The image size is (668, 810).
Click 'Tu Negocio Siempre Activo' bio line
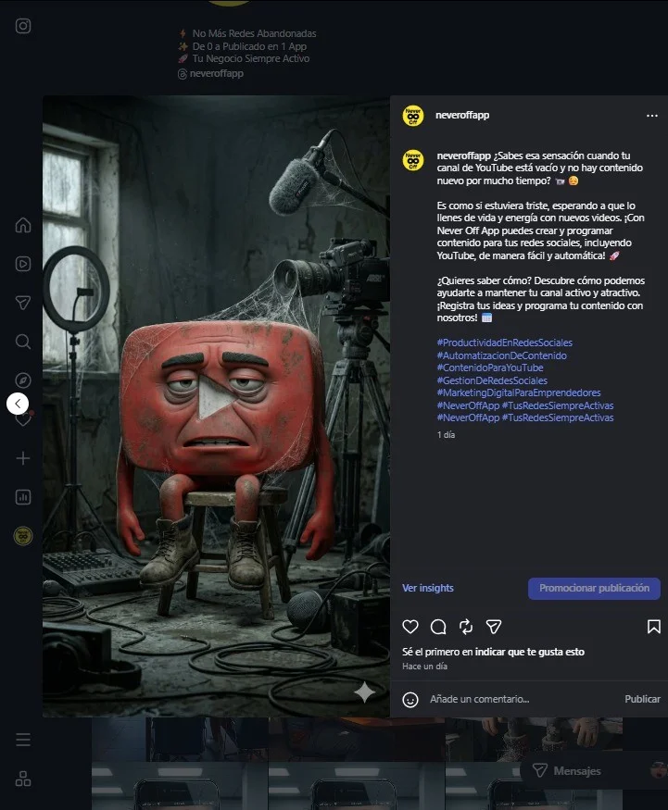pyautogui.click(x=251, y=58)
